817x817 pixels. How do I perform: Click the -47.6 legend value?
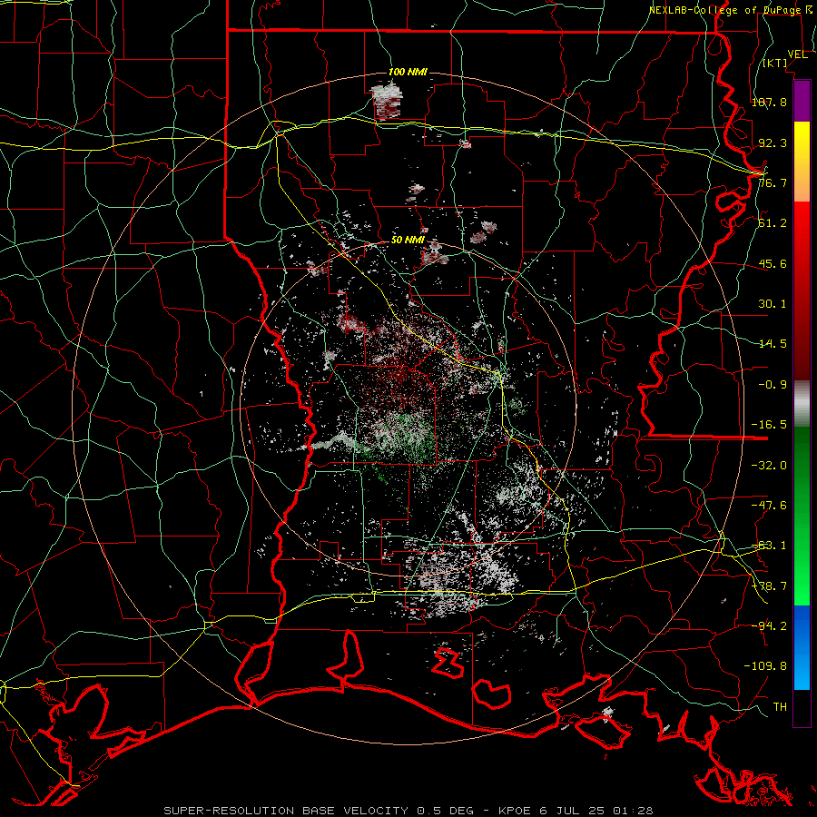[769, 506]
